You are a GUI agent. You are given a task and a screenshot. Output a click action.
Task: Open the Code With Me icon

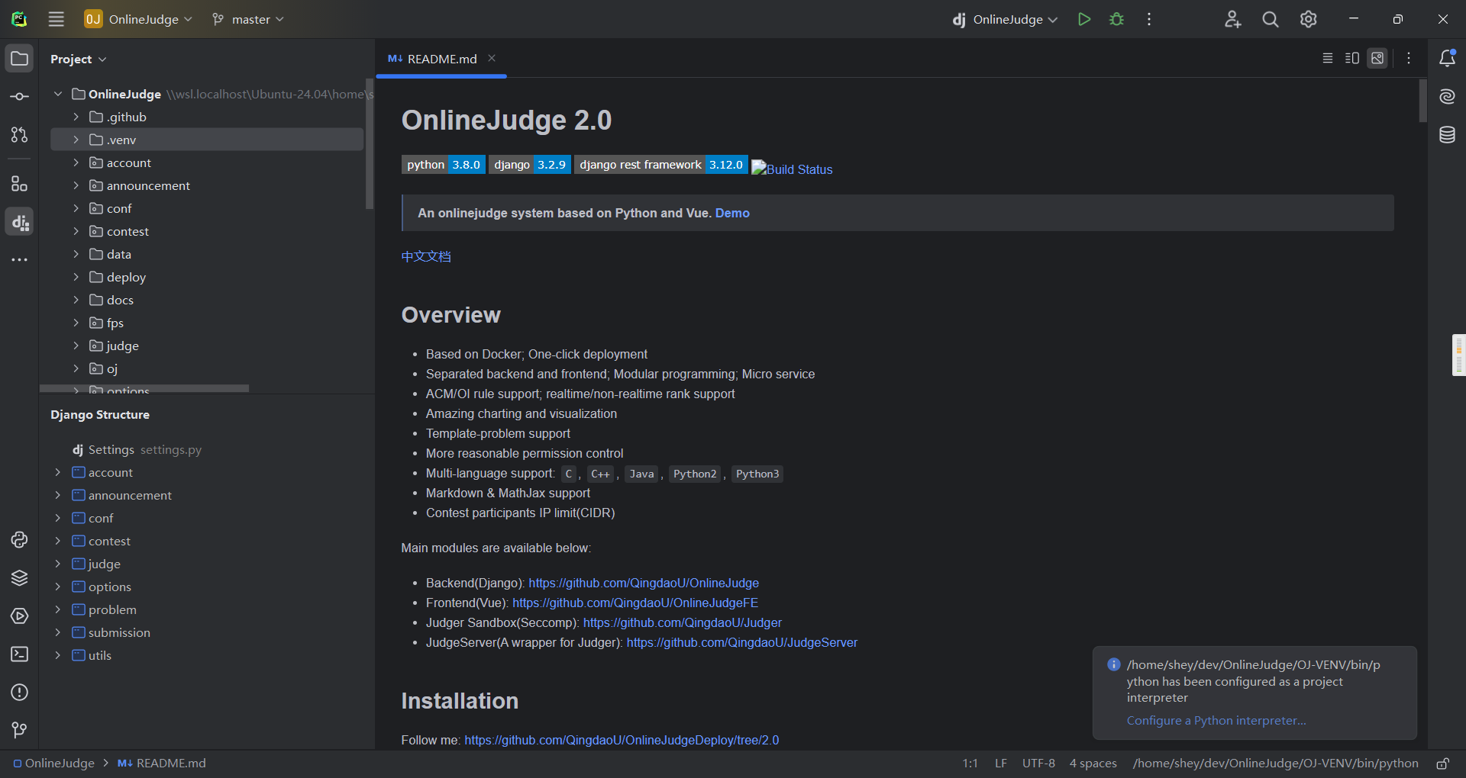pyautogui.click(x=1232, y=19)
